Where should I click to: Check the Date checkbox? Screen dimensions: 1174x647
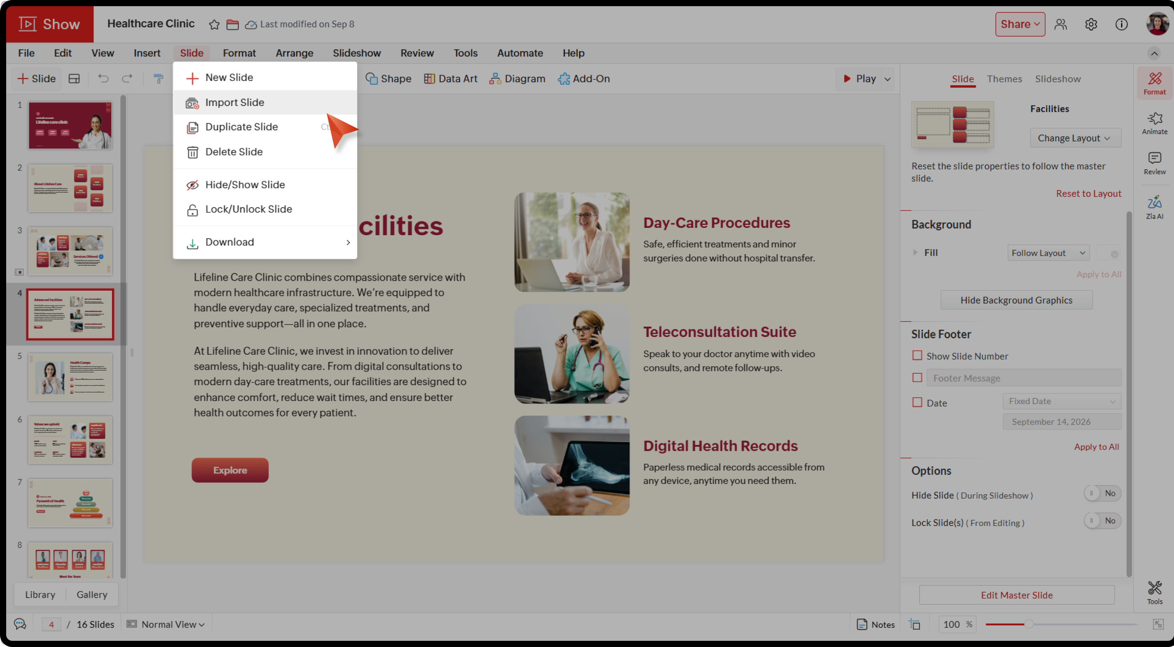click(917, 402)
